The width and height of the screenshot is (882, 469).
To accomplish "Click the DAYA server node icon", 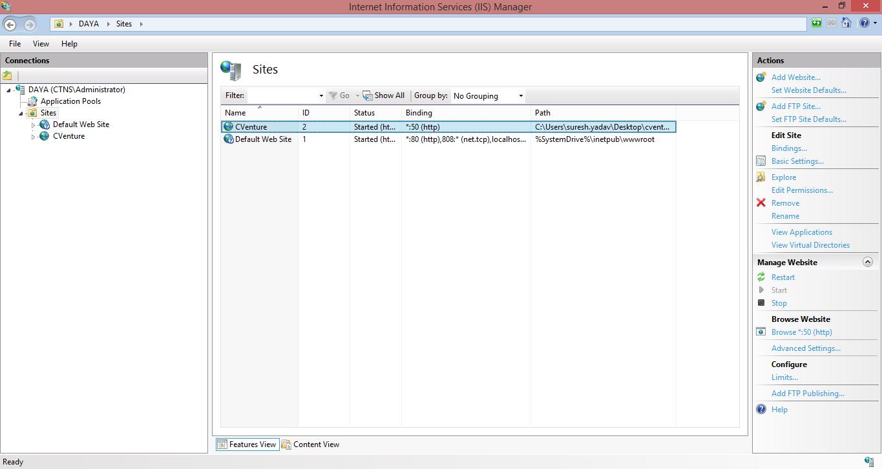I will (x=20, y=90).
